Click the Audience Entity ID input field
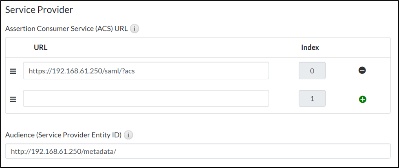 tap(198, 151)
